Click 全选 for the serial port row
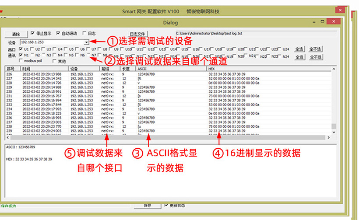Screen dimensions: 359x220 pos(299,49)
